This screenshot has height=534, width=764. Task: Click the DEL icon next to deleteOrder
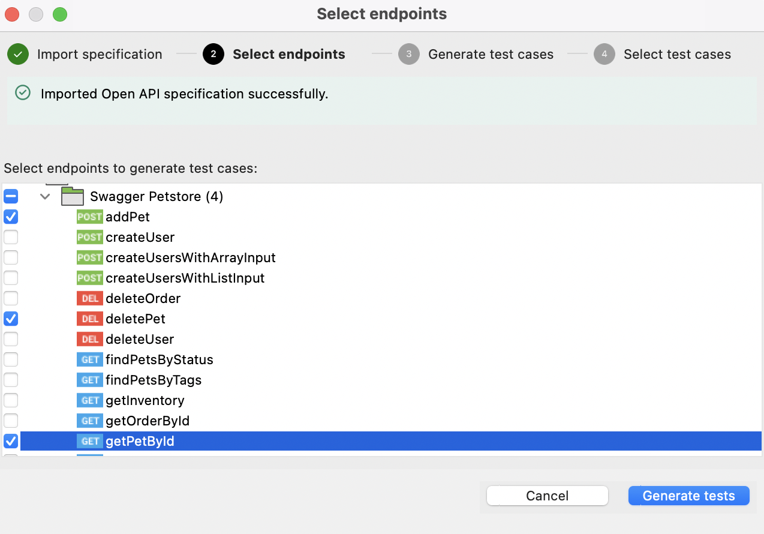(89, 298)
